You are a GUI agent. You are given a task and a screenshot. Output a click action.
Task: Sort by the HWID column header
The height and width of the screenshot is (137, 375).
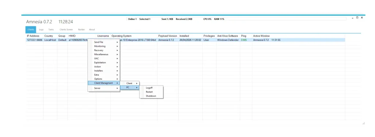point(72,36)
